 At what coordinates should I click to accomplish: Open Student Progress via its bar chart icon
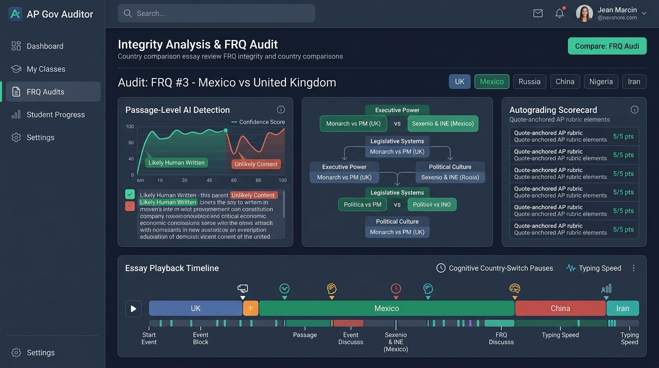pos(16,115)
